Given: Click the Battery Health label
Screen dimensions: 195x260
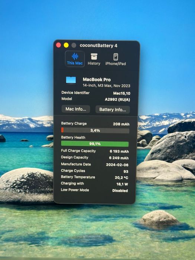Looking at the screenshot, I should (73, 137).
